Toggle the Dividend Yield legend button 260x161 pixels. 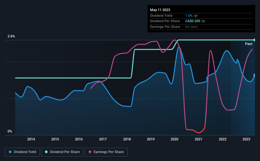pos(22,152)
